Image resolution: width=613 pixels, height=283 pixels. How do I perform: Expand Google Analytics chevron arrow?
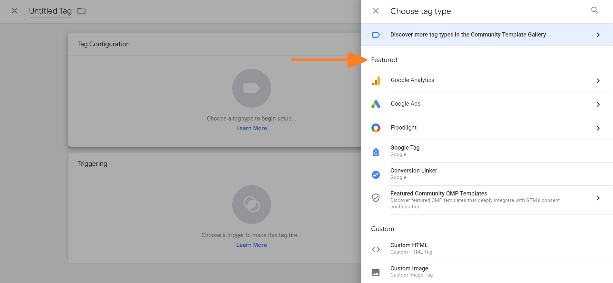coord(598,81)
